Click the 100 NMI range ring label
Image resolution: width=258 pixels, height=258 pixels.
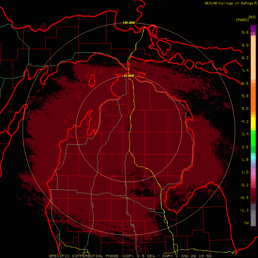(129, 23)
